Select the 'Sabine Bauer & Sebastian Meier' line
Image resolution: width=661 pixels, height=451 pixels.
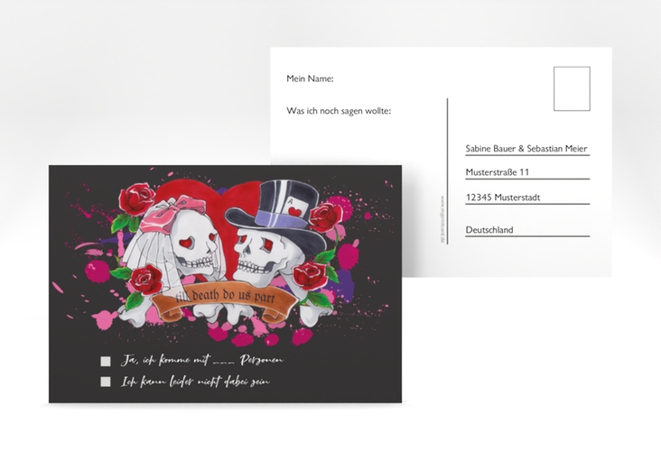coord(527,149)
